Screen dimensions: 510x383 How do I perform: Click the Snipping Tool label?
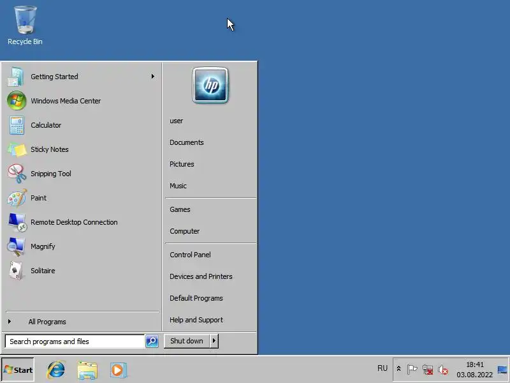[51, 174]
